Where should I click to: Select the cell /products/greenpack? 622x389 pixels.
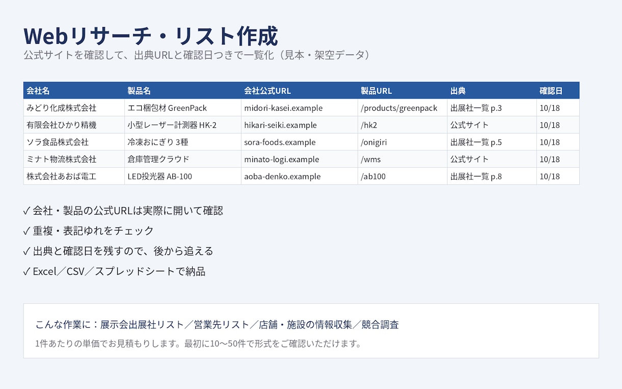point(402,108)
